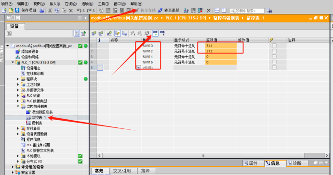Image resolution: width=333 pixels, height=175 pixels.
Task: Check the modify checkbox for %IW12 row
Action: point(274,51)
